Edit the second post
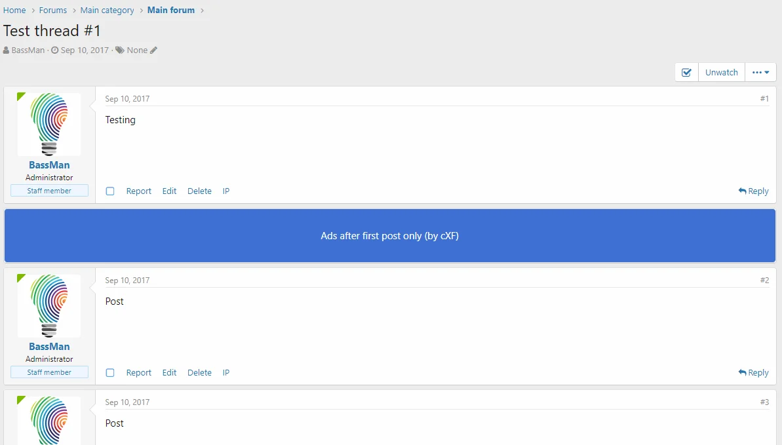Viewport: 782px width, 445px height. [169, 373]
